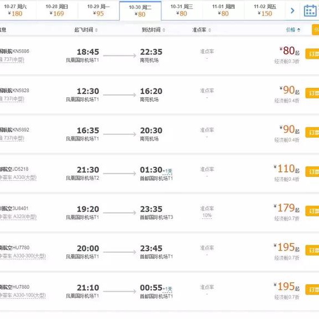The height and width of the screenshot is (319, 319).
Task: Book the 3U8401 flight for ¥179
Action: coord(312,211)
